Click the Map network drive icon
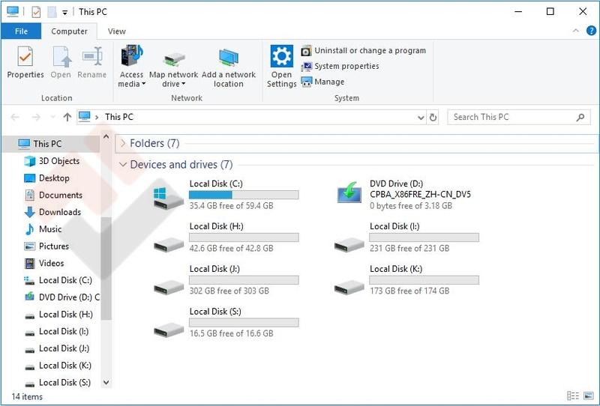 [173, 58]
